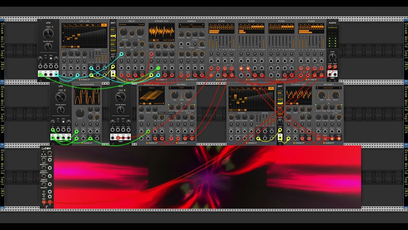Click Nimbus DENSITY knob
The width and height of the screenshot is (408, 230).
[202, 34]
